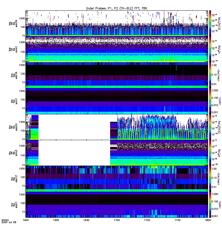Image resolution: width=222 pixels, height=237 pixels.
Task: Click the (V/m)²/Hz units label beside thb fff edc34
Action: tap(220, 23)
